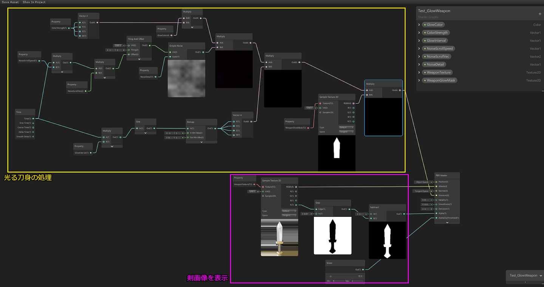Expand the GlowInterval property in the blackboard

click(419, 41)
